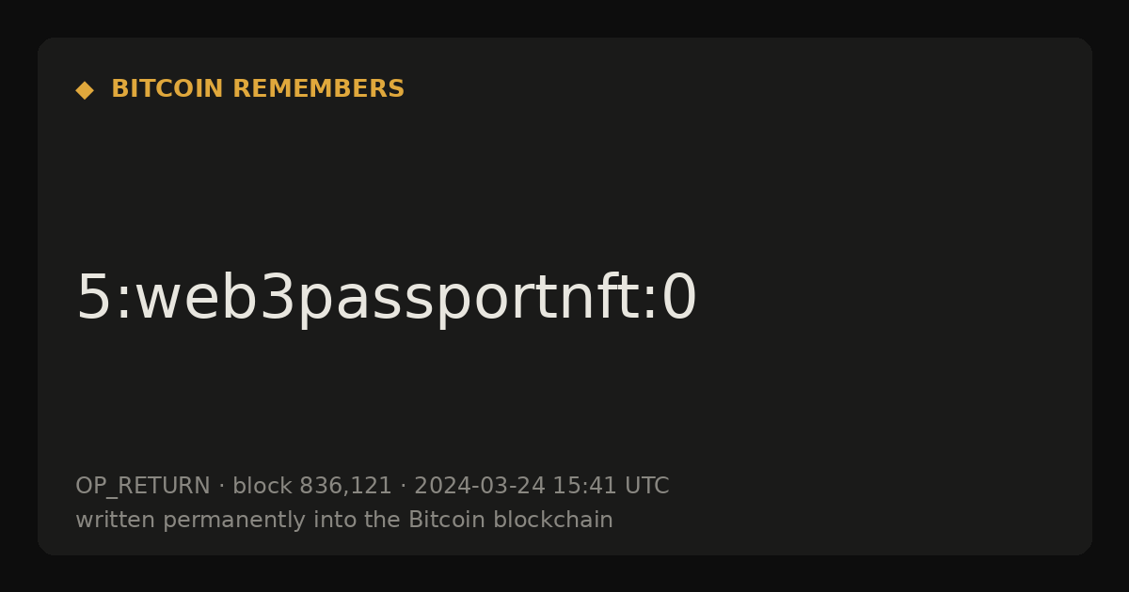
Task: Click the 5:web3passportnft:0 message text
Action: pyautogui.click(x=386, y=300)
